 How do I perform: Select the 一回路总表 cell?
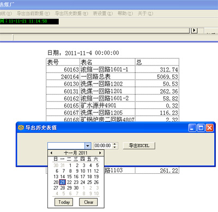107,76
